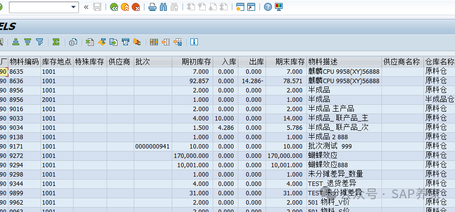Image resolution: width=455 pixels, height=212 pixels.
Task: Click the 10,001.000 closing stock cell
Action: [286, 165]
